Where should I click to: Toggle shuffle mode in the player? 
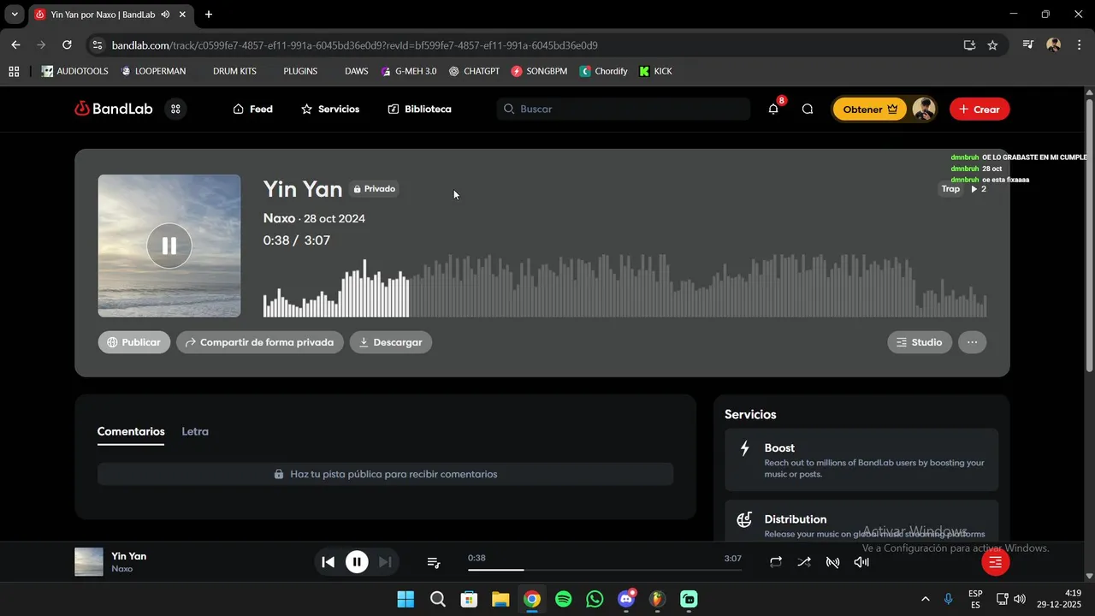(804, 562)
